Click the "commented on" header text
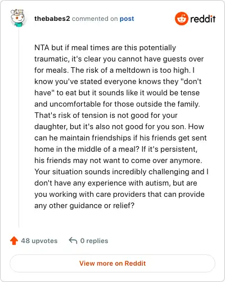This screenshot has height=282, width=225. pyautogui.click(x=95, y=19)
